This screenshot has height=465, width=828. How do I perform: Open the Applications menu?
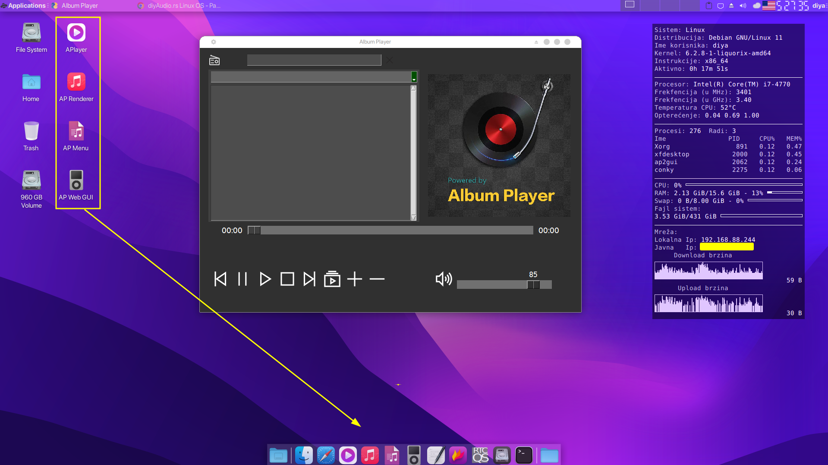tap(24, 6)
